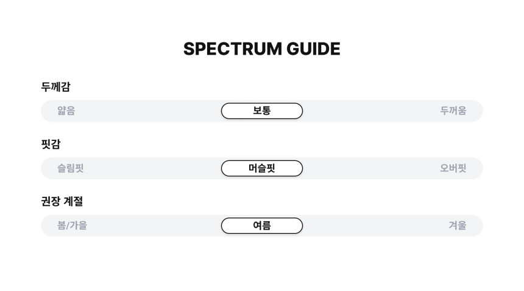524x291 pixels.
Task: Click the highlighted 머슬핏 pill
Action: (x=261, y=168)
